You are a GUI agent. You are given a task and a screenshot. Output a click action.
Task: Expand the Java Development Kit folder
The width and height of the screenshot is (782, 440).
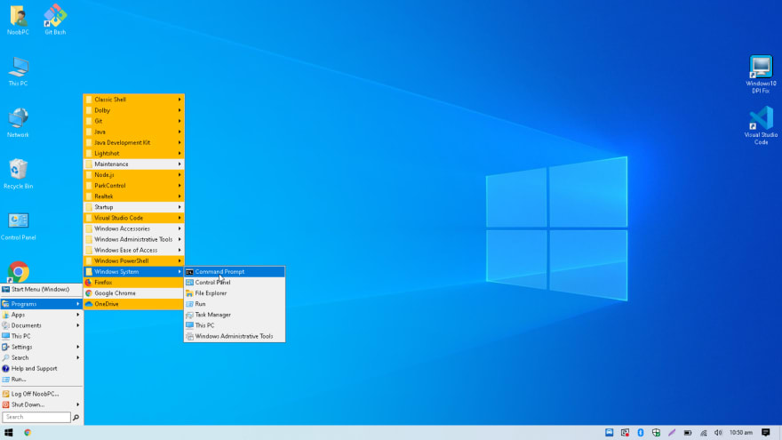[133, 143]
